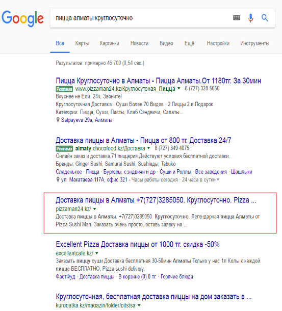Switch to the Карты tab
The height and width of the screenshot is (311, 282).
click(x=82, y=43)
